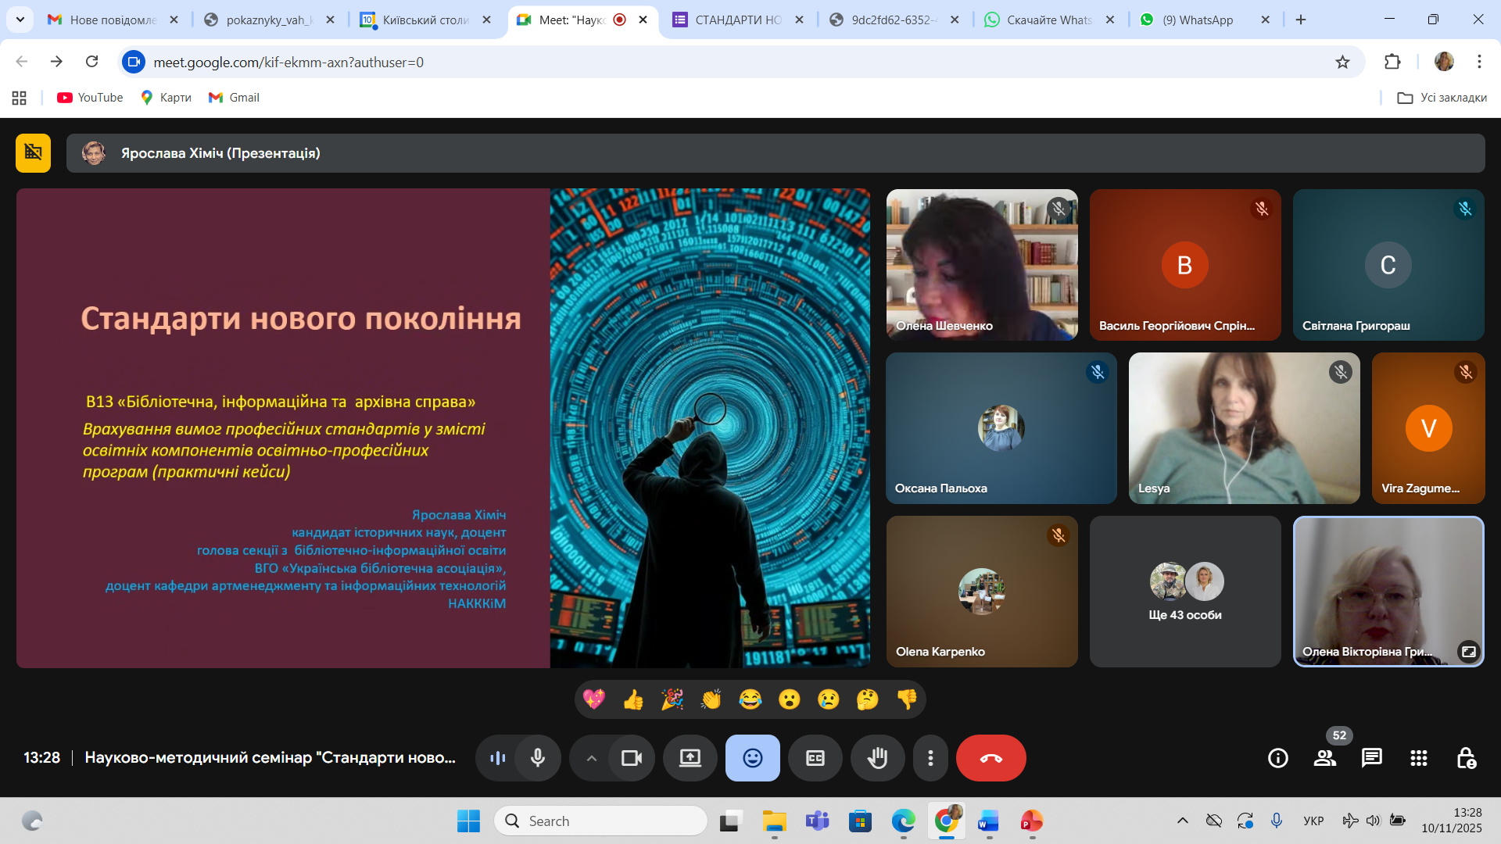Open the tab search dropdown arrow
1501x844 pixels.
(20, 20)
